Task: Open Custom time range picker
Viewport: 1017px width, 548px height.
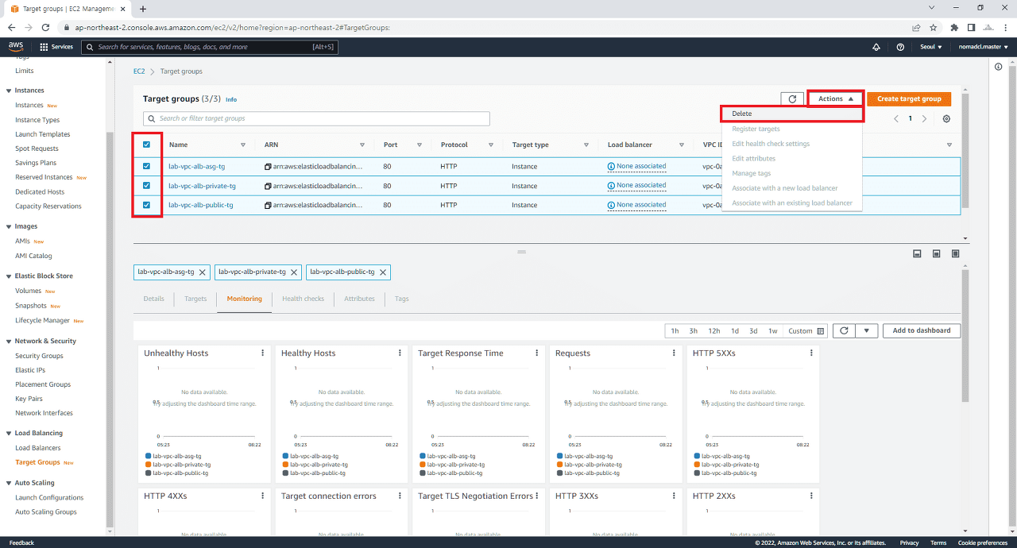Action: pos(806,330)
